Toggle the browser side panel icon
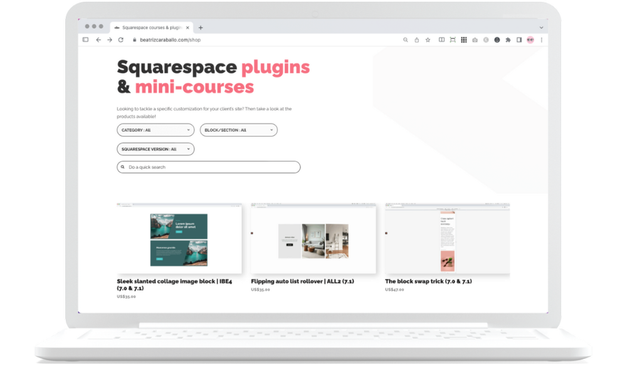 pos(519,40)
